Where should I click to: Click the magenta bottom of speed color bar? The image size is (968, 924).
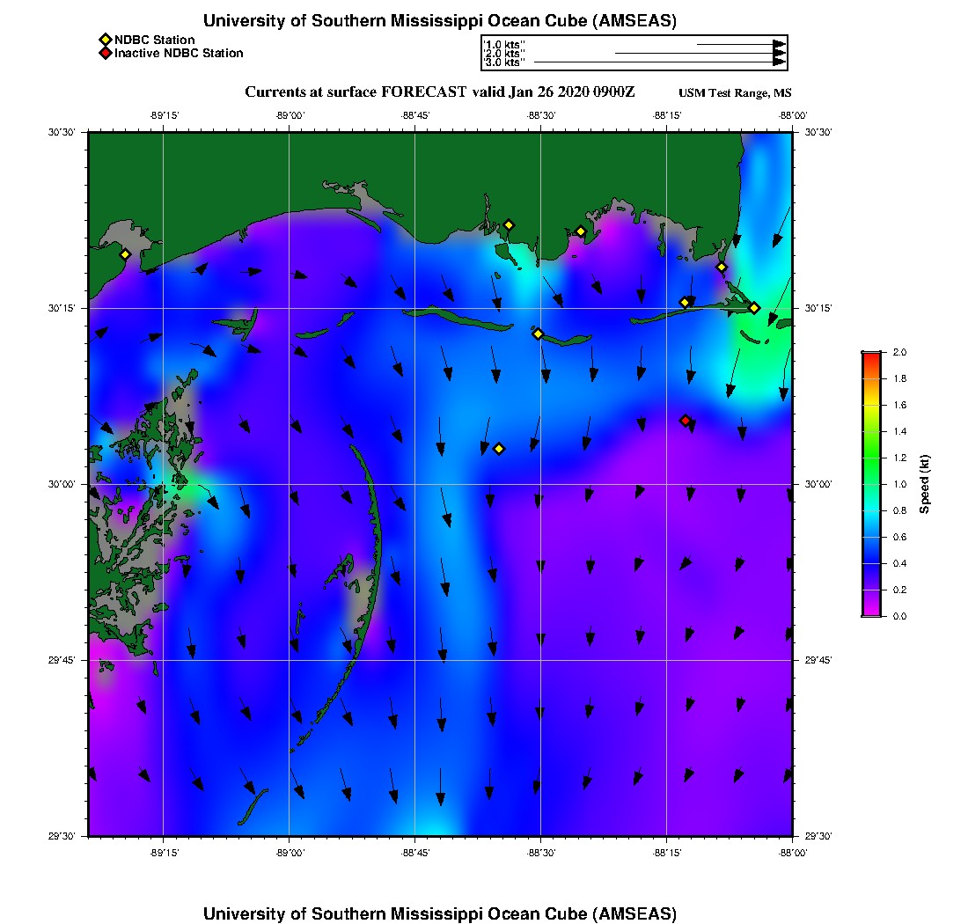(x=870, y=610)
